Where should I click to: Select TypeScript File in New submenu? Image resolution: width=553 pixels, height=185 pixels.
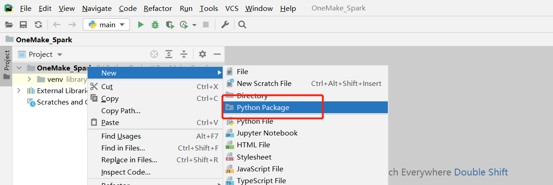click(306, 180)
